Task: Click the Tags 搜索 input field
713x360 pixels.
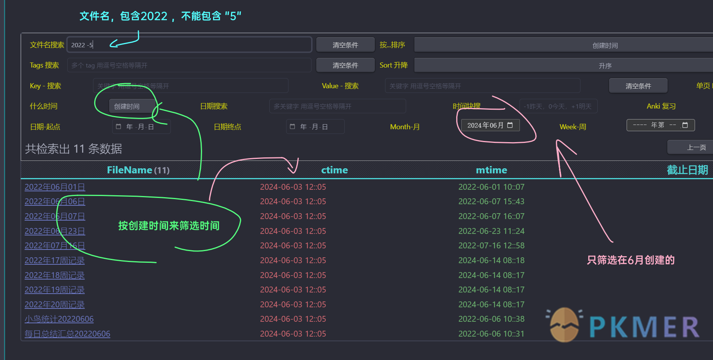Action: click(189, 66)
